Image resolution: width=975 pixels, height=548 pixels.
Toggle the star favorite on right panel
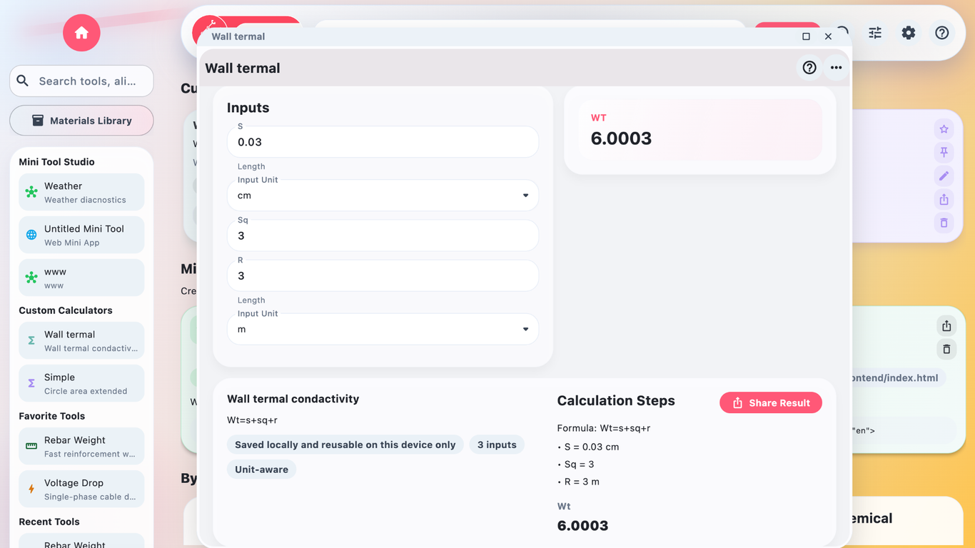coord(944,128)
